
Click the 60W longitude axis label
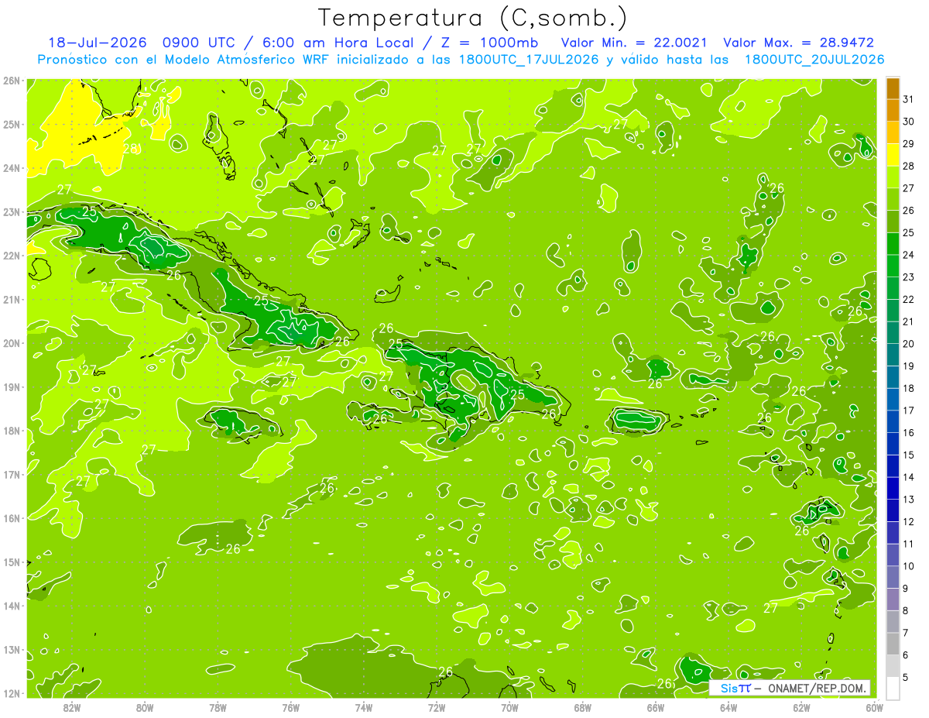[874, 707]
